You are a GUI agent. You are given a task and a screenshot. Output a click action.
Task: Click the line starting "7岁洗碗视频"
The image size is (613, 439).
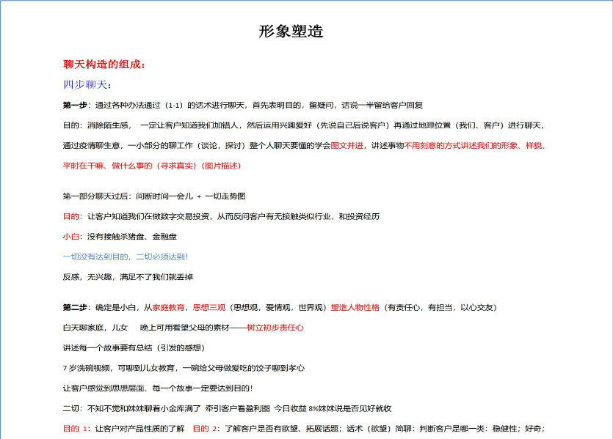[184, 368]
